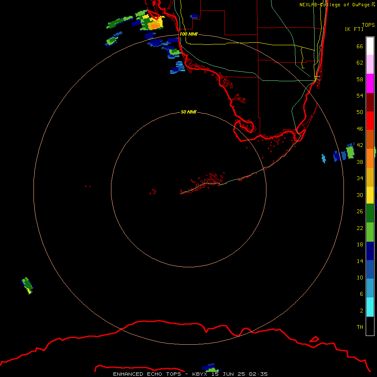Select the cyan 2 kft legend swatch
The width and height of the screenshot is (377, 377).
tap(370, 307)
